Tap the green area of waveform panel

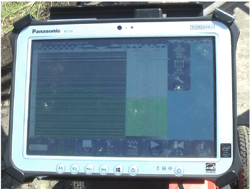(146, 117)
